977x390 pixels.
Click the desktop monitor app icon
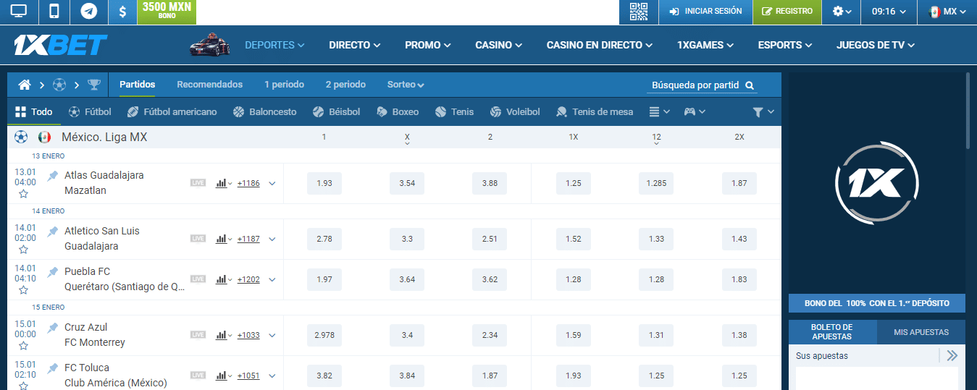18,12
